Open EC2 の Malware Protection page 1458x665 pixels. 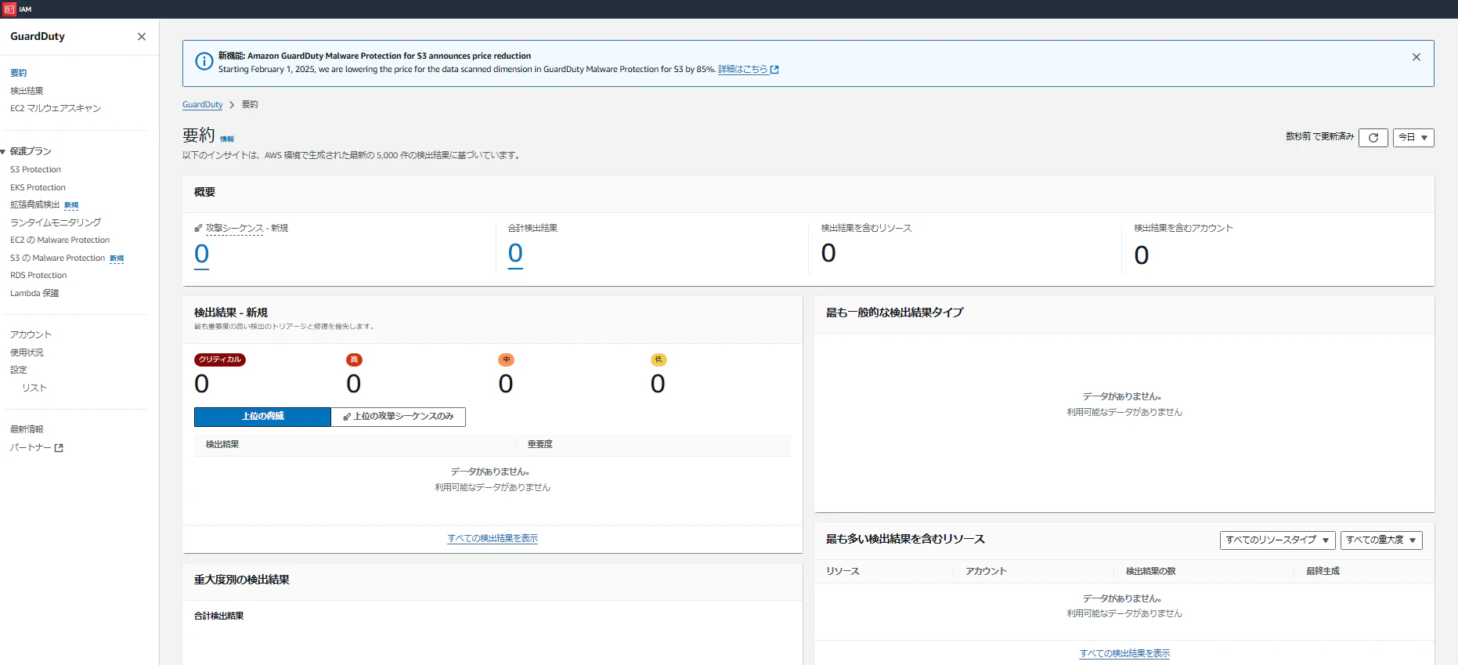[60, 240]
